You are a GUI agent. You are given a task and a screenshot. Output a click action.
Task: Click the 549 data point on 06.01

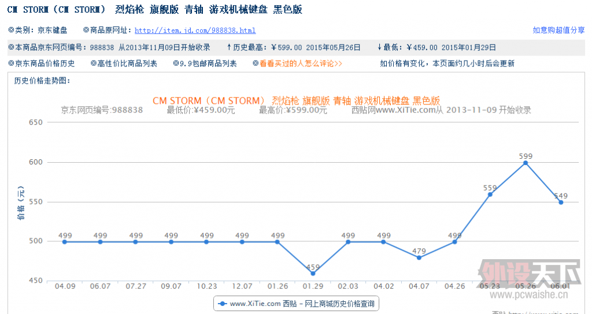[561, 203]
